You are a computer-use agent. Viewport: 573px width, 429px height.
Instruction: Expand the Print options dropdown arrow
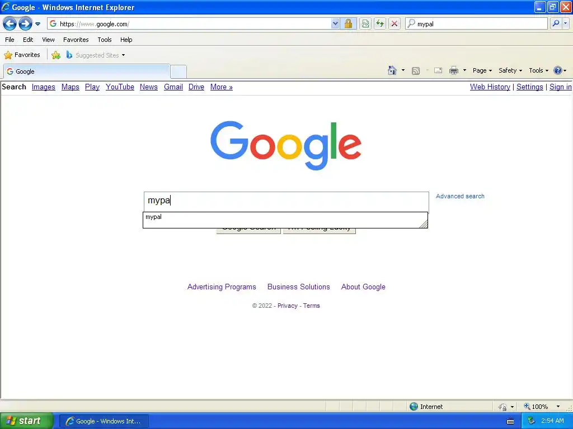click(465, 70)
